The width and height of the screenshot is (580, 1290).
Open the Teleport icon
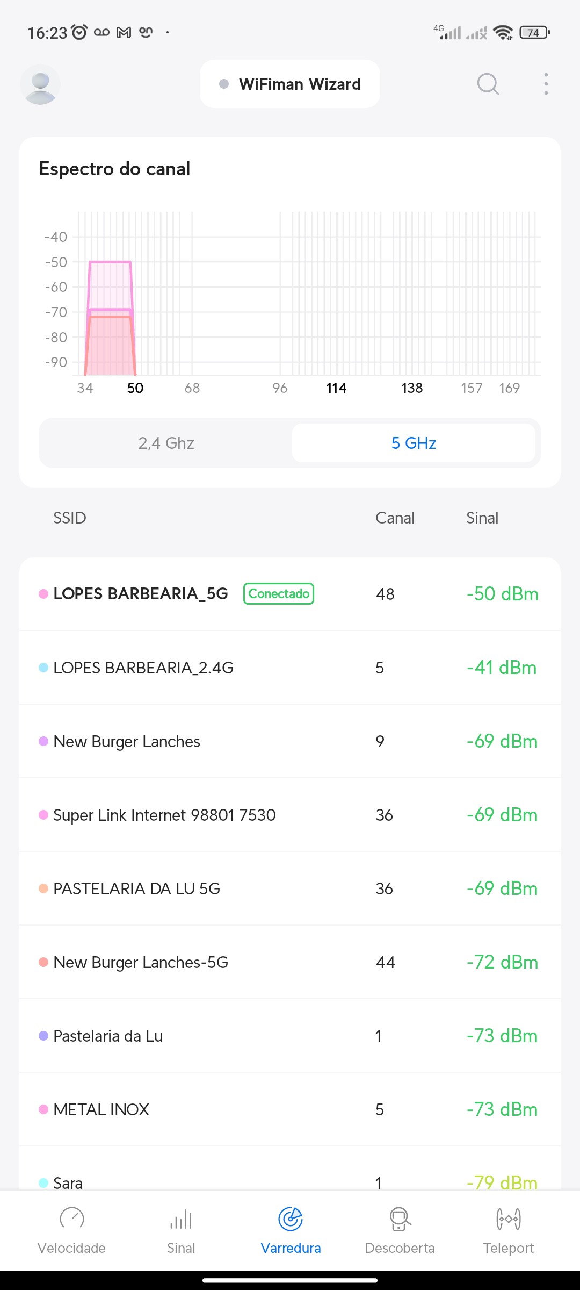coord(508,1219)
